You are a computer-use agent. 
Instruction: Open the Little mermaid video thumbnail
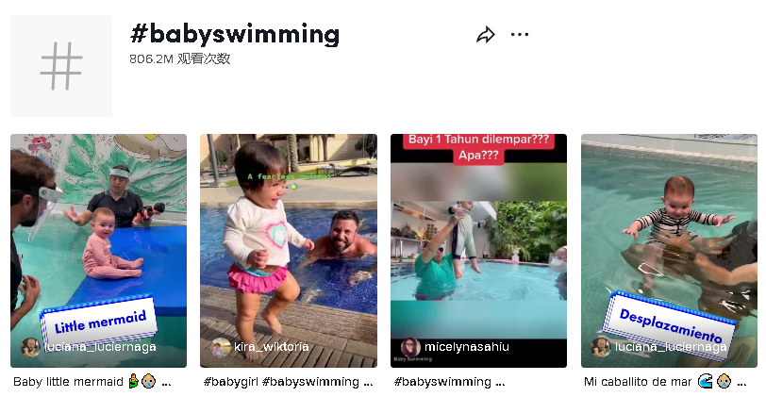click(x=99, y=251)
